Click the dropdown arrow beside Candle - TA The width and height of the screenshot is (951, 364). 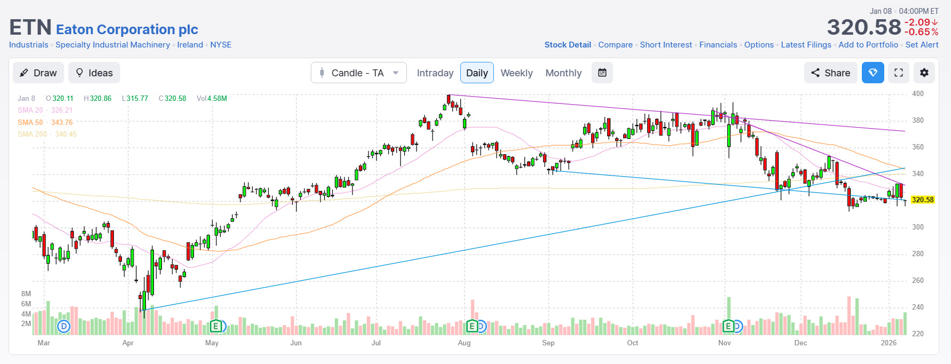[x=396, y=73]
